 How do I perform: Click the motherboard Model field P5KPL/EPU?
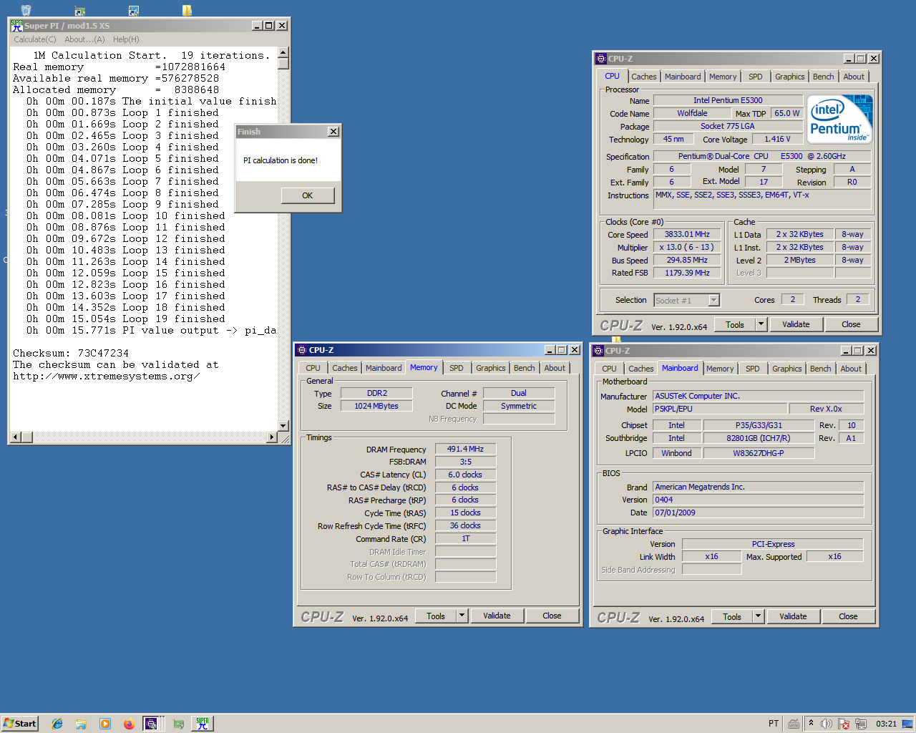pos(720,409)
